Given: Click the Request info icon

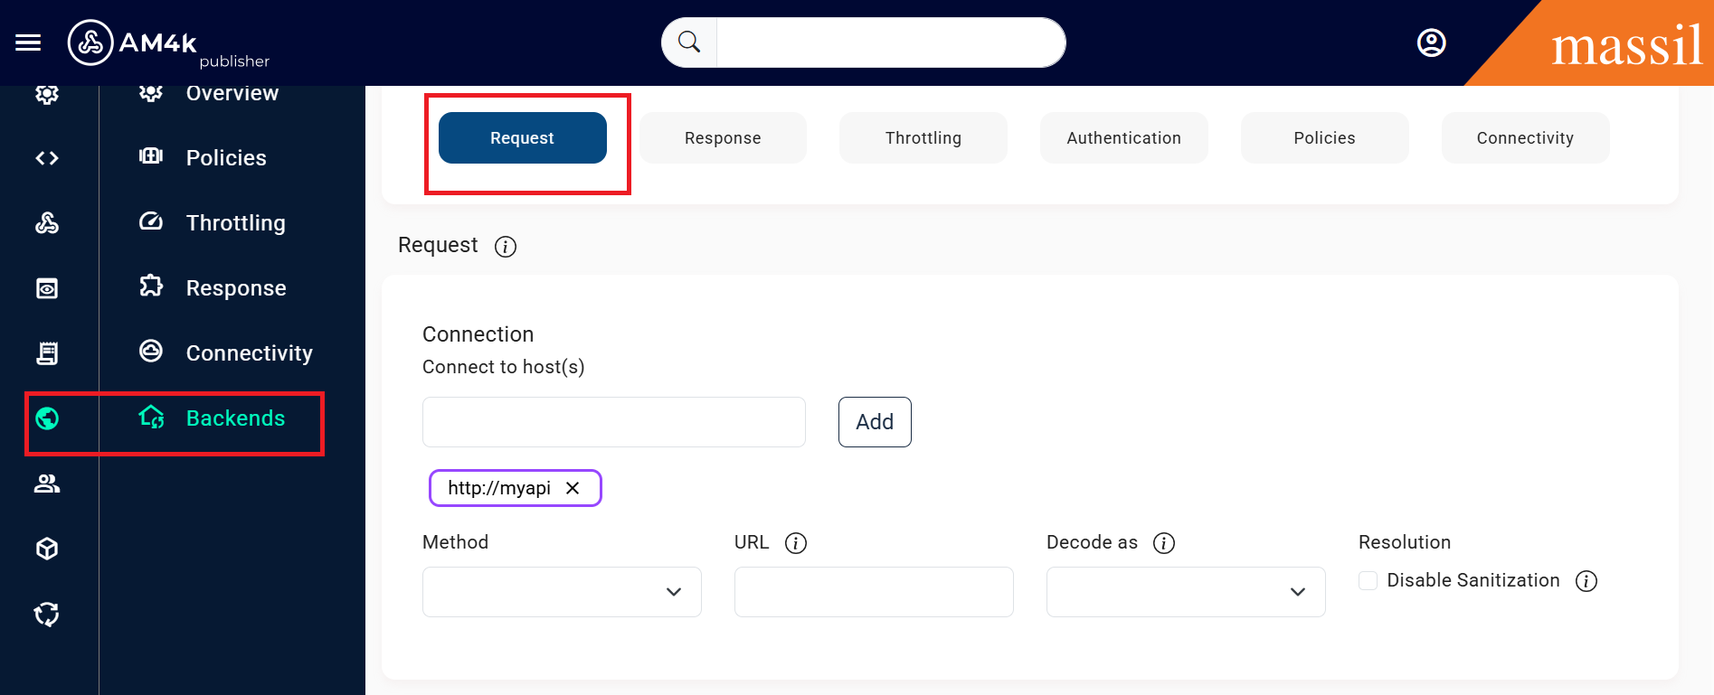Looking at the screenshot, I should [506, 247].
